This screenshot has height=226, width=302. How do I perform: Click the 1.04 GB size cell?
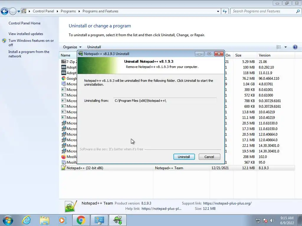point(249,84)
